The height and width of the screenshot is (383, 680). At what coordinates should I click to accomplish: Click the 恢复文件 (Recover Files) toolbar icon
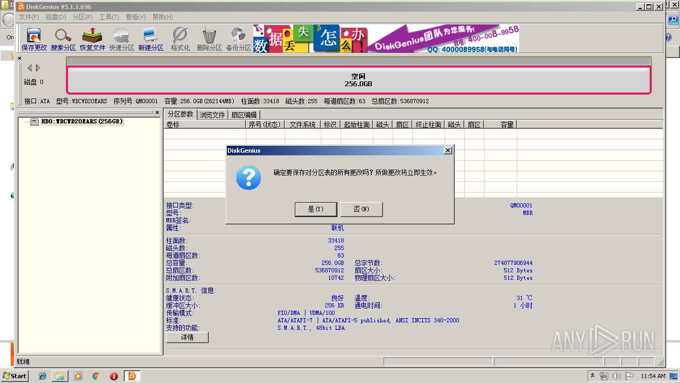[x=92, y=39]
